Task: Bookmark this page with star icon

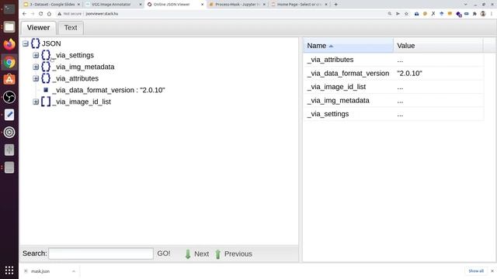Action: 406,14
